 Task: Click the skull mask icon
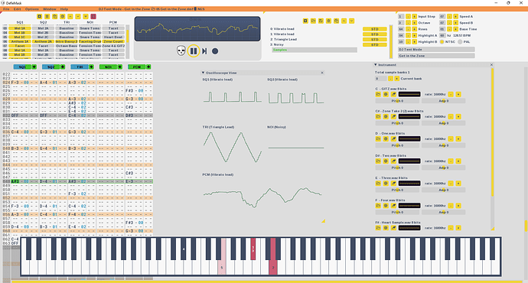point(181,51)
